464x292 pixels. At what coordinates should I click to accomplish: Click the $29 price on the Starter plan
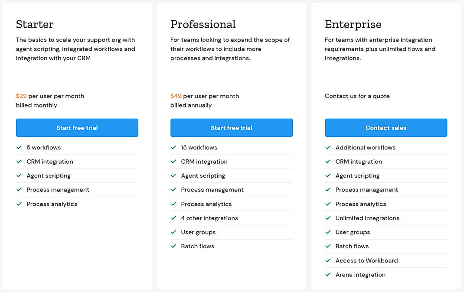[22, 96]
